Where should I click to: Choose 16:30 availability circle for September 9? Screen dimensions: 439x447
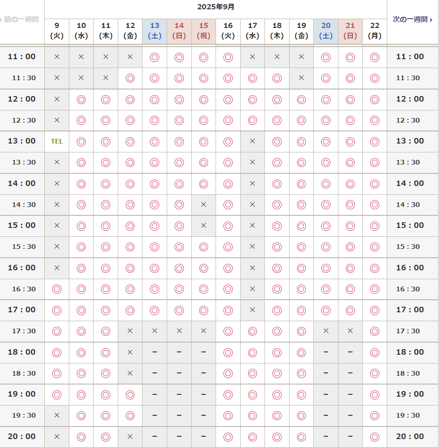pos(57,289)
